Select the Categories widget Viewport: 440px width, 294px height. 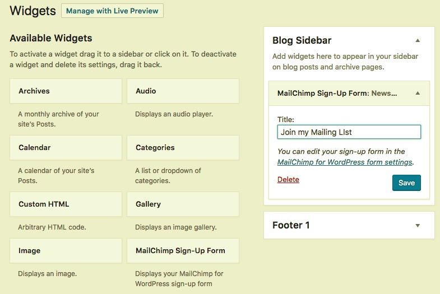[x=183, y=148]
